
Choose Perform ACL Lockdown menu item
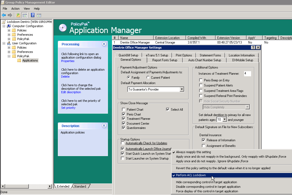coord(232,175)
